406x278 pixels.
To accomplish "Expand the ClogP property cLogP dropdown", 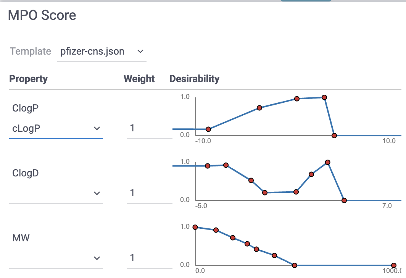I will point(56,128).
